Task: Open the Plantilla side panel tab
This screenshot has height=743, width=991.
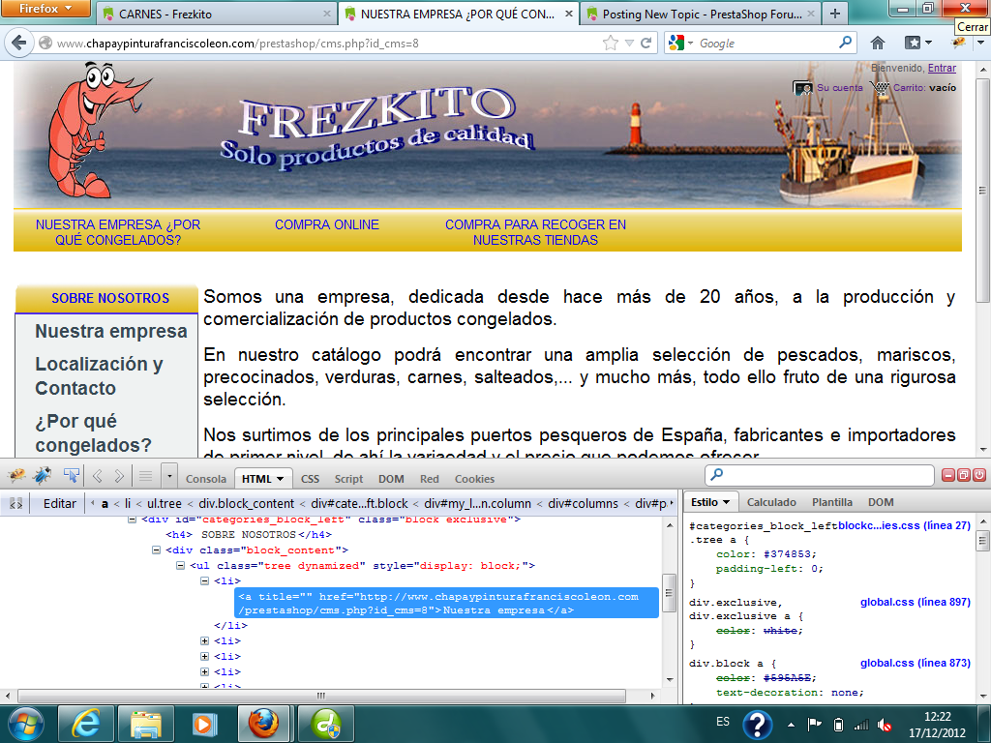Action: (x=831, y=502)
